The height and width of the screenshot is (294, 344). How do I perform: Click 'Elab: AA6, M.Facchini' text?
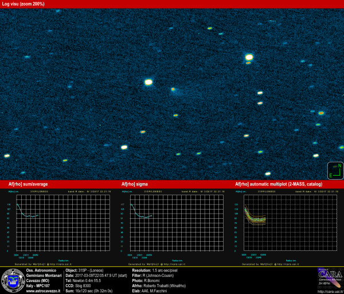point(150,291)
